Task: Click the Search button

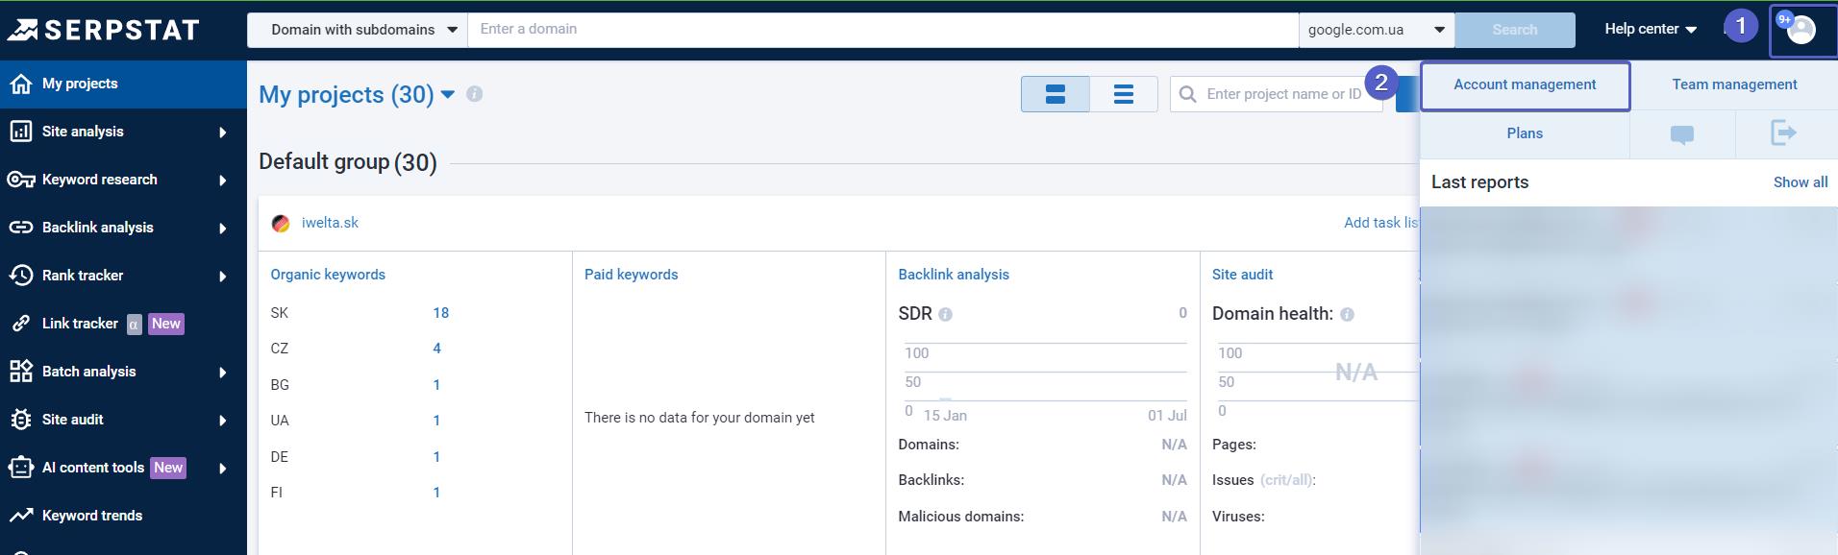Action: pos(1515,30)
